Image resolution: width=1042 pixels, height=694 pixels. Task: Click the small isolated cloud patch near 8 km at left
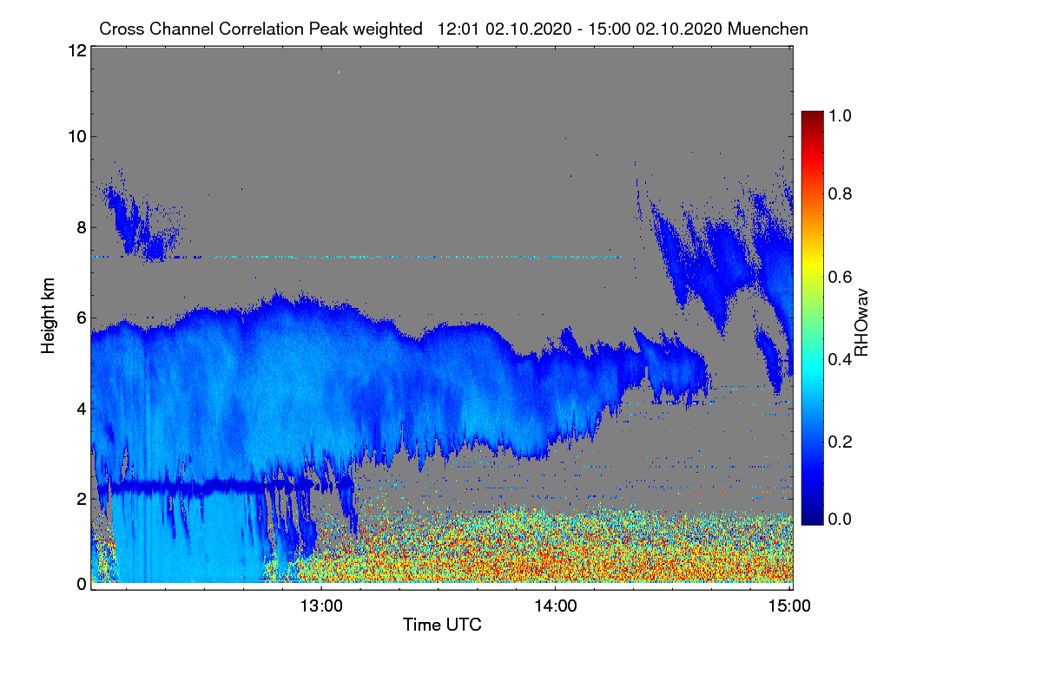click(141, 221)
